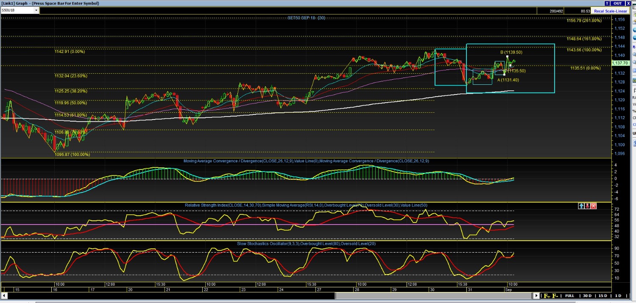Click the 1143.66 (100.00%) extension label

[584, 50]
